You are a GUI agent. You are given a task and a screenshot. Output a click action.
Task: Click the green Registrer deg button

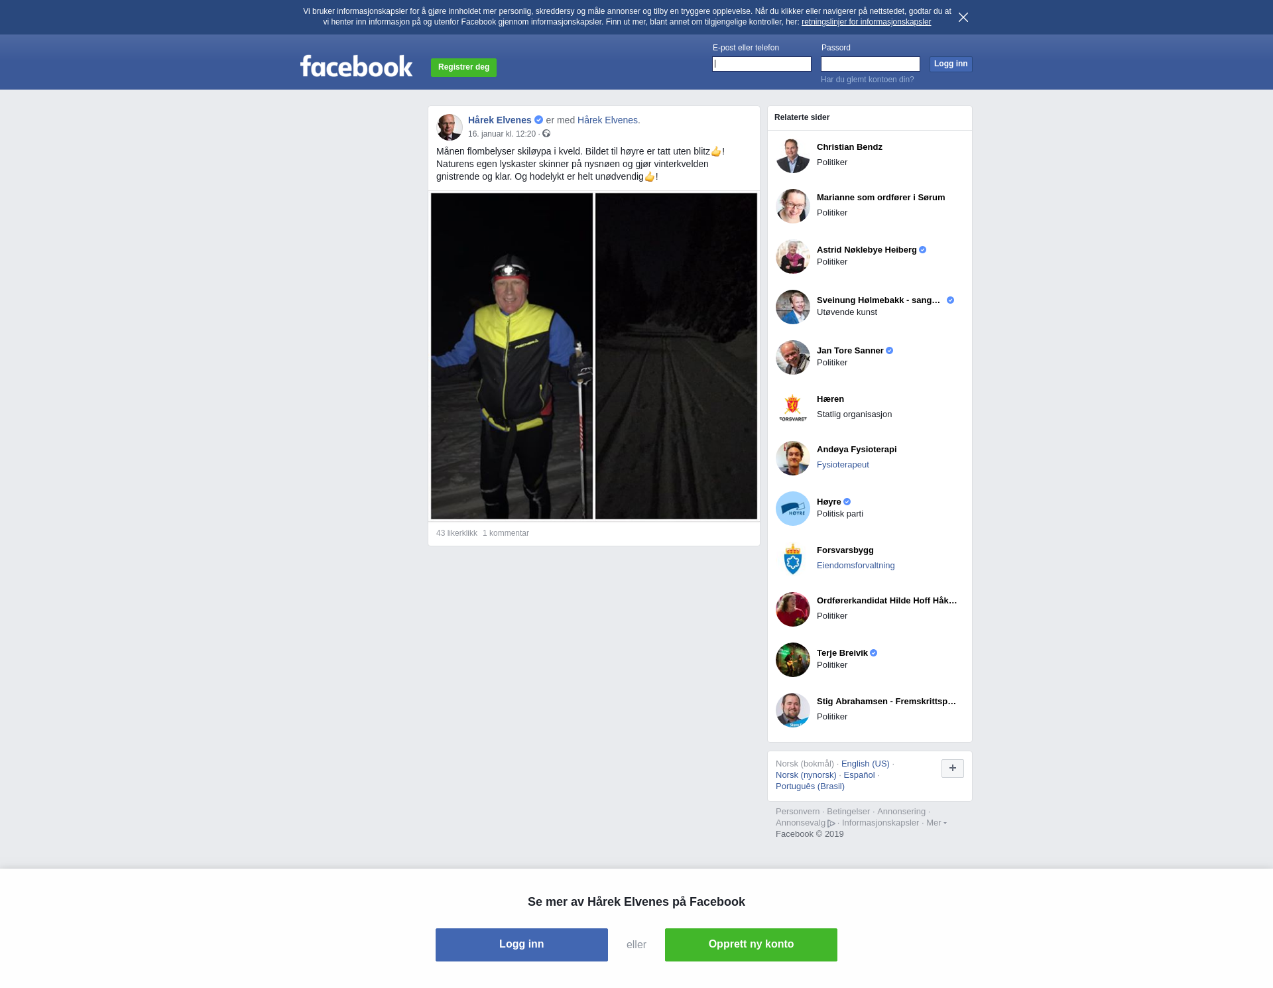coord(463,67)
